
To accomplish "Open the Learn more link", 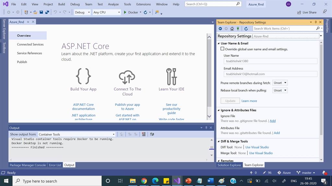I will (x=249, y=101).
